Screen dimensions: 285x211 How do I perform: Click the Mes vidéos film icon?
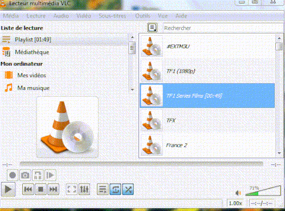tap(9, 75)
